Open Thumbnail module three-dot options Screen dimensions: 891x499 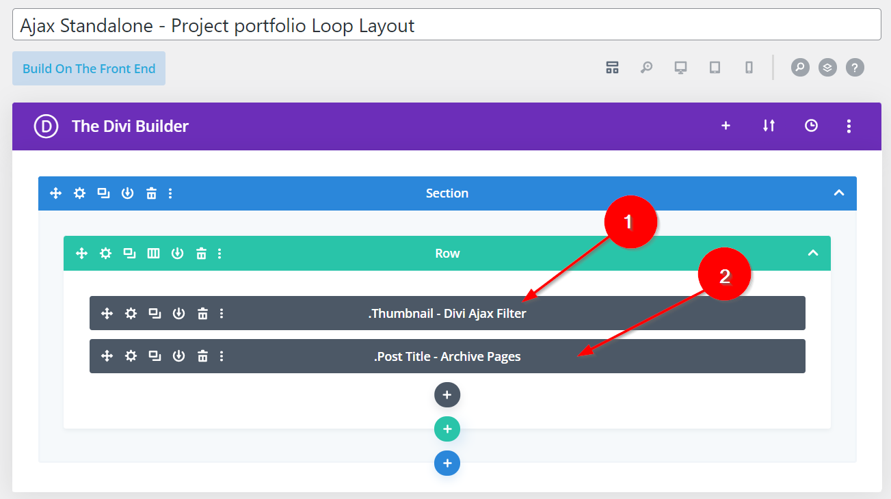[x=221, y=314]
